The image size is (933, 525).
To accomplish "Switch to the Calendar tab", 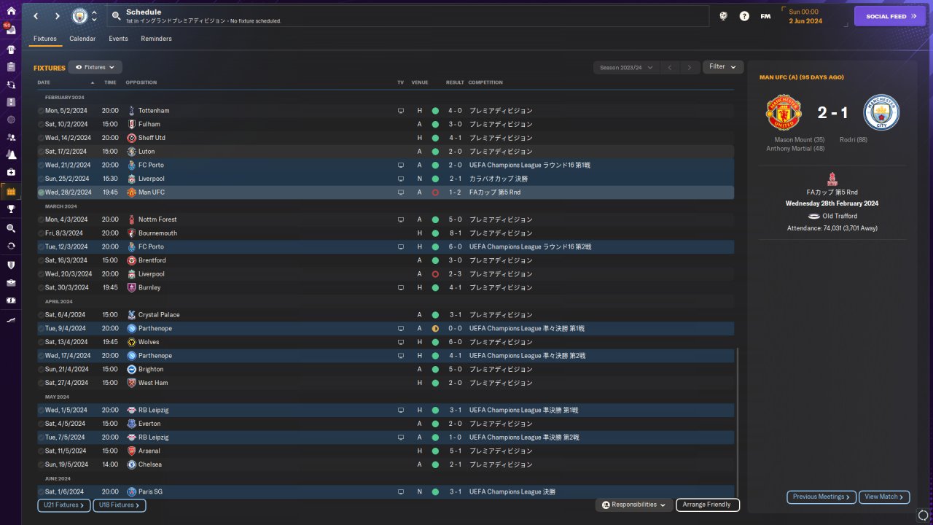I will [82, 39].
